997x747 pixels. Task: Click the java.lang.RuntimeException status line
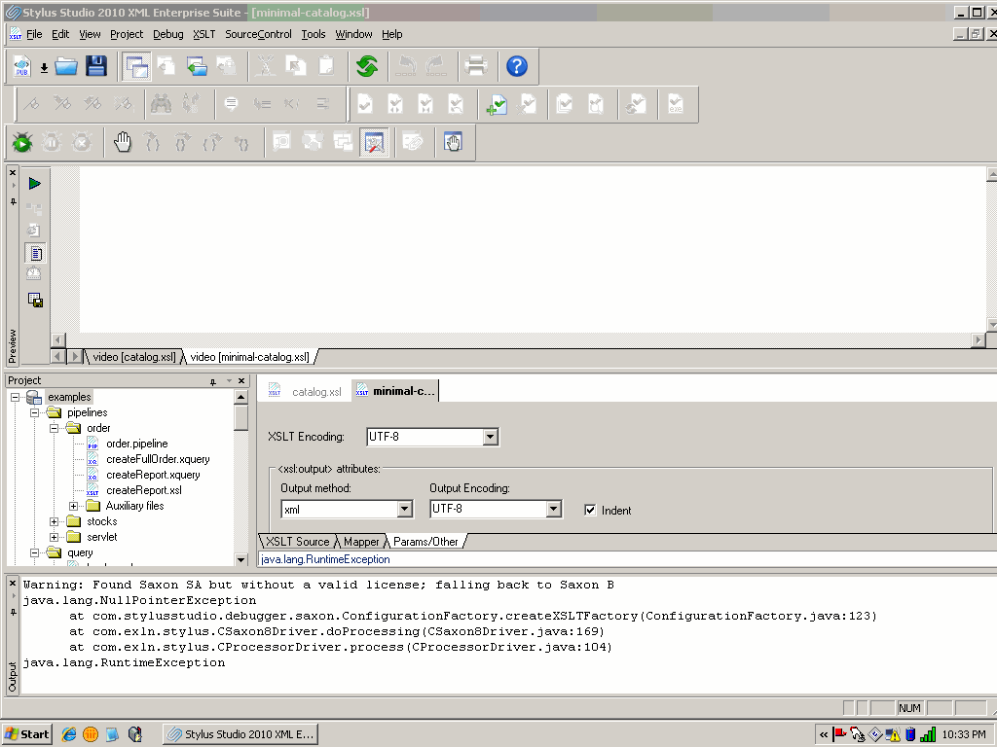(325, 559)
